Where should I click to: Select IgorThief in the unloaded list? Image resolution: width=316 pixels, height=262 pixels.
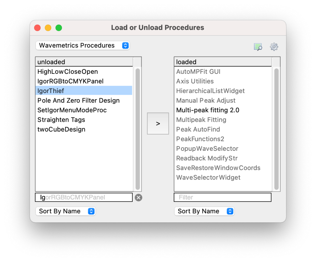click(84, 91)
